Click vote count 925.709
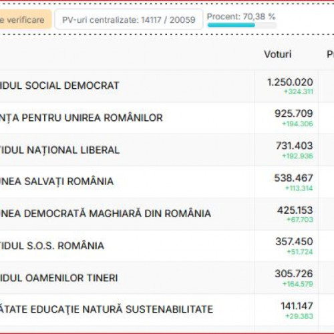This screenshot has width=334, height=334. click(x=294, y=114)
